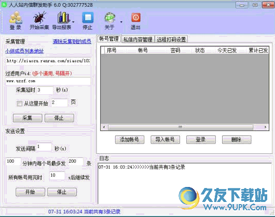Click the 关于 green toolbar icon
Viewport: 275px width, 217px height.
pyautogui.click(x=110, y=18)
